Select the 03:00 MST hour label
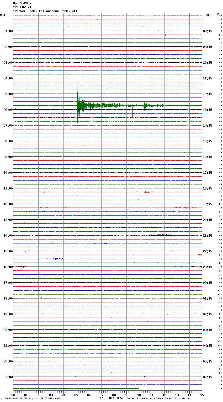This screenshot has width=223, height=402. 8,63
